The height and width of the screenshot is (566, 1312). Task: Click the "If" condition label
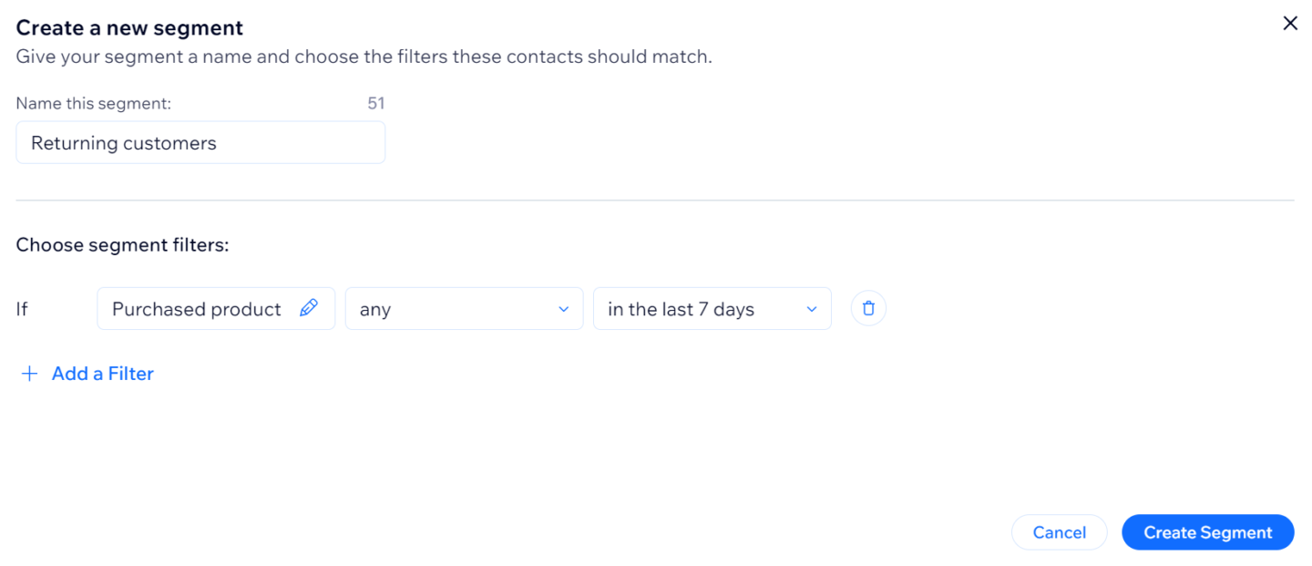click(x=22, y=309)
